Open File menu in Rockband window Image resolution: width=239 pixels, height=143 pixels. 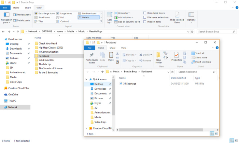coord(89,48)
